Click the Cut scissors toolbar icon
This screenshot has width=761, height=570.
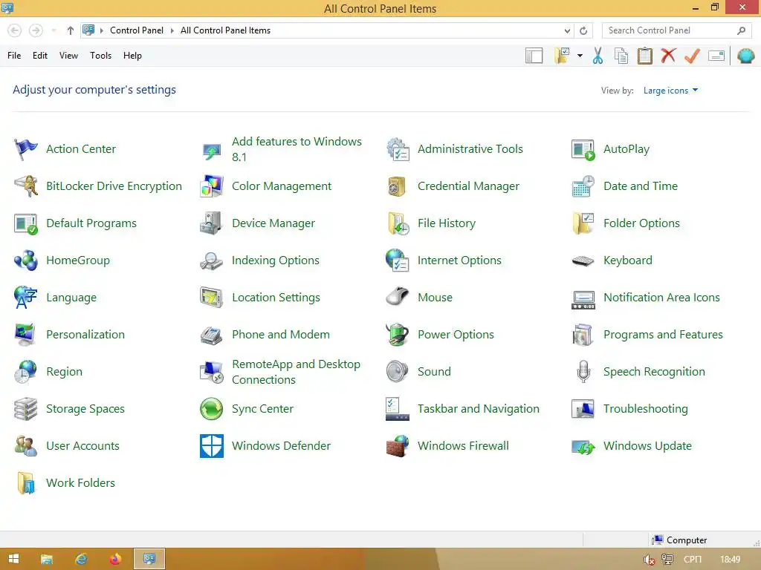[598, 56]
